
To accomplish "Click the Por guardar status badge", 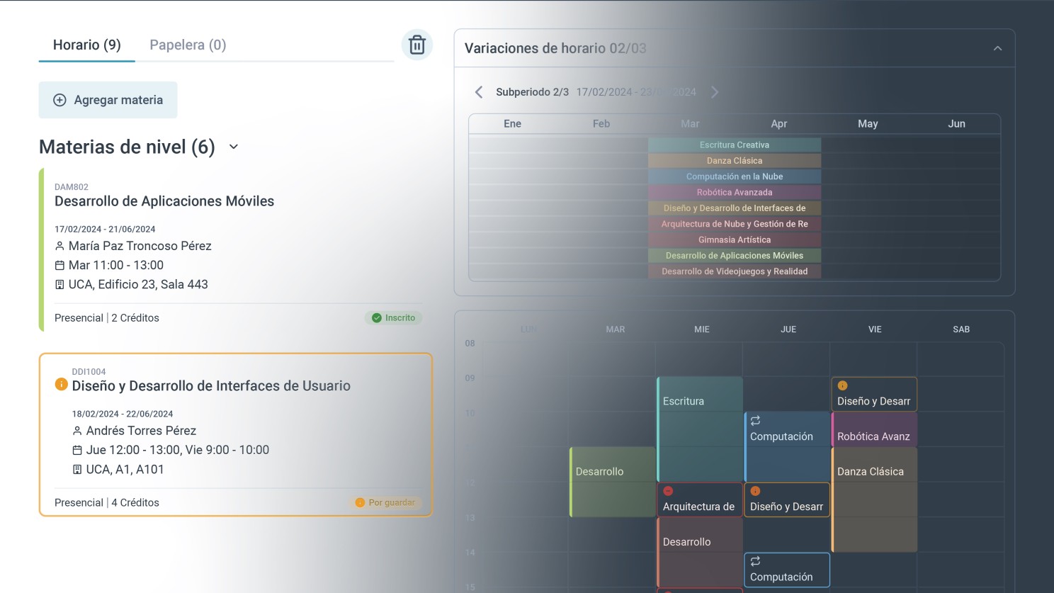I will (385, 502).
